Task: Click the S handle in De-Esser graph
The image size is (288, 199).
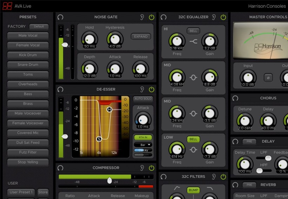Action: (x=99, y=139)
